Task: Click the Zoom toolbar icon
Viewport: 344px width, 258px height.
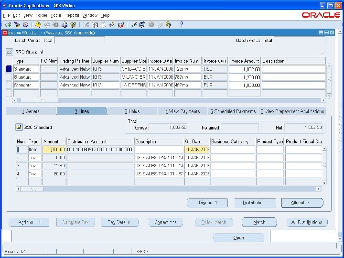Action: click(x=142, y=24)
